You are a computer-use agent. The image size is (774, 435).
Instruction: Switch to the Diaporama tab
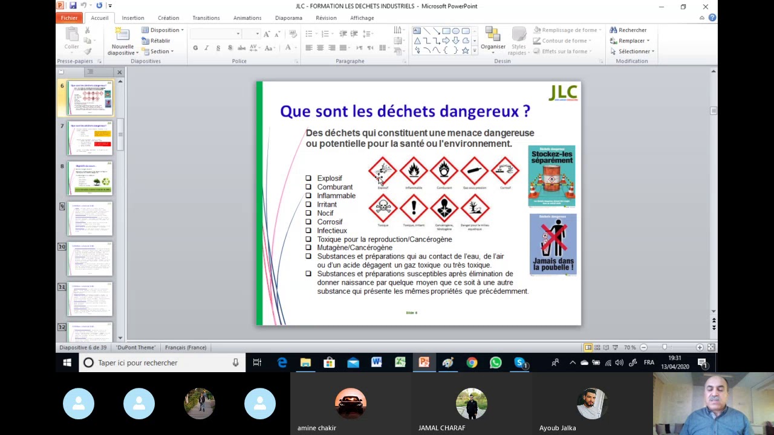288,18
